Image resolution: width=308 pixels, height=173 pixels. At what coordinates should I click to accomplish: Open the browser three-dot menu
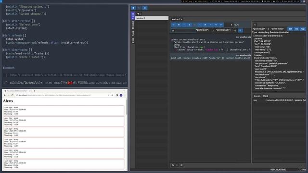125,95
